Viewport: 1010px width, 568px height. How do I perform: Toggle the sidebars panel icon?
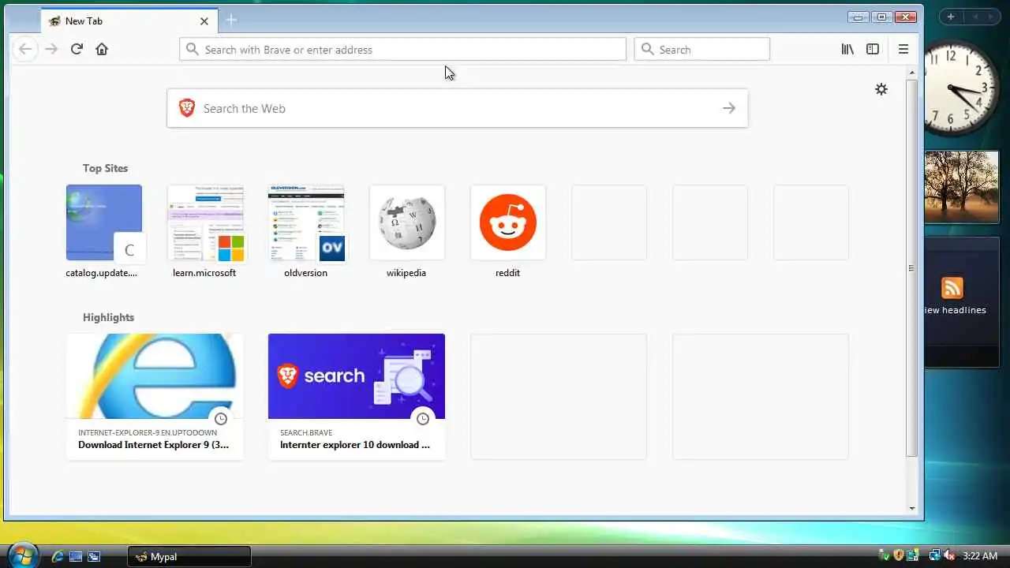[873, 49]
